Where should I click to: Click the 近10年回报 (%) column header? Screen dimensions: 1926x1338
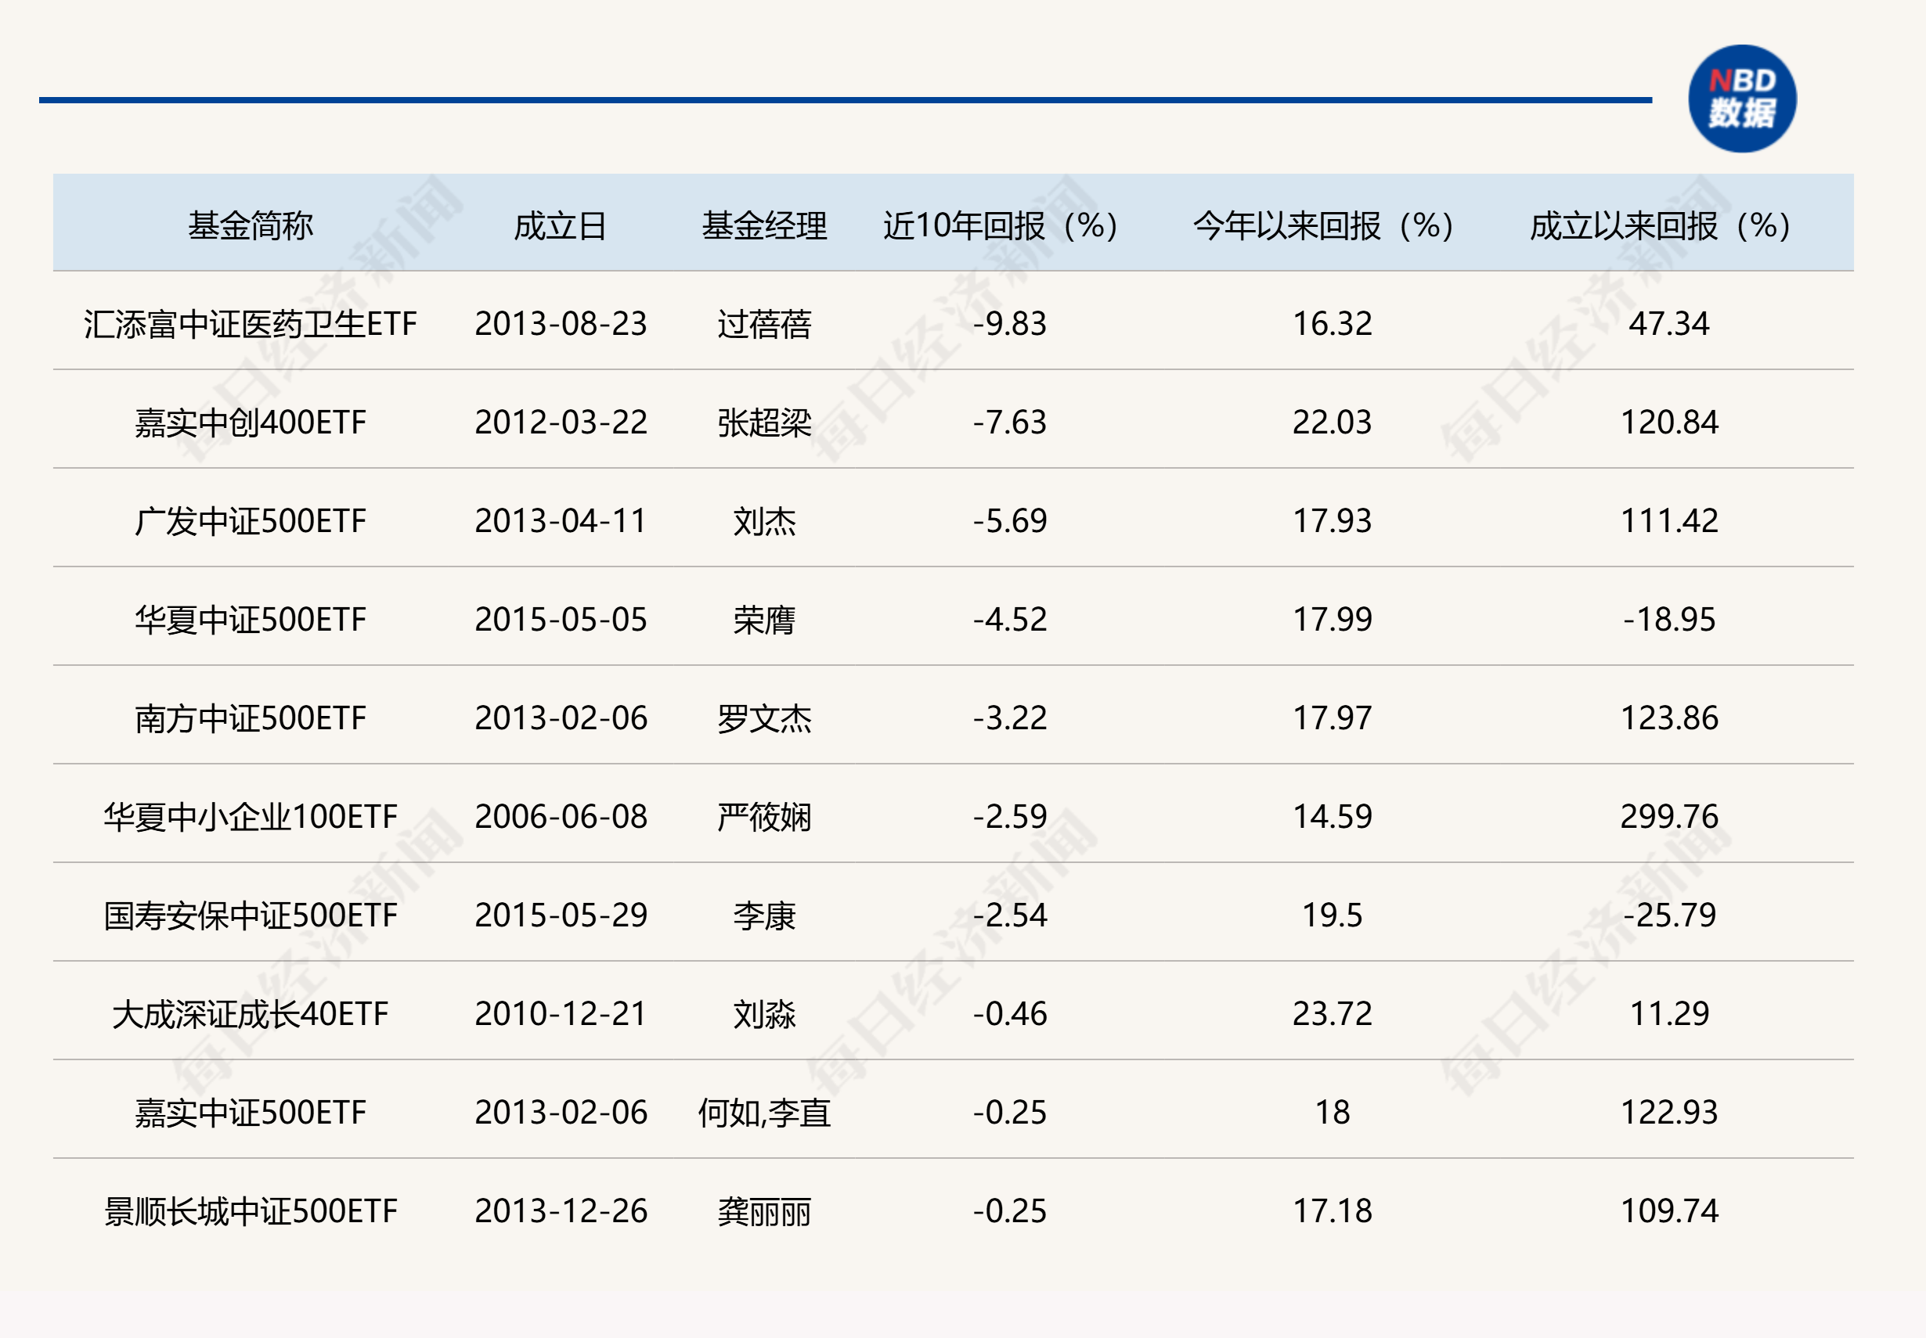click(x=1000, y=225)
